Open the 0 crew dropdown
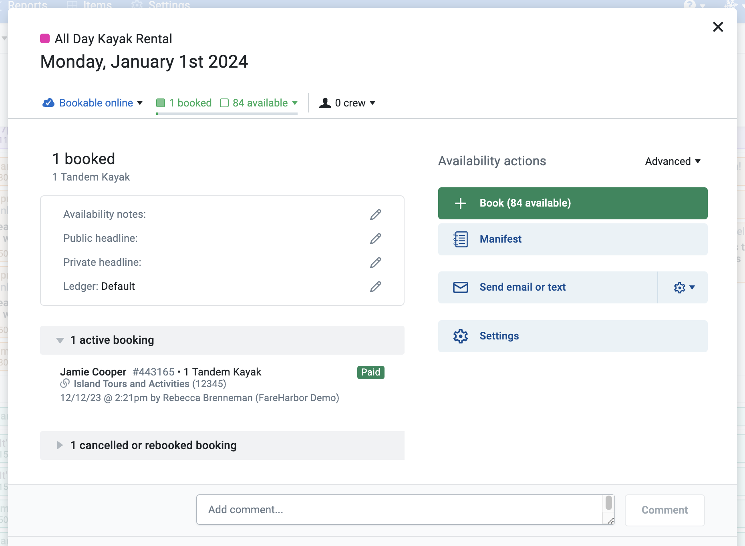 tap(347, 103)
